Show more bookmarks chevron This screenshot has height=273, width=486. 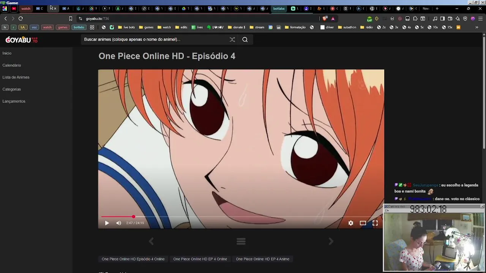(x=477, y=27)
